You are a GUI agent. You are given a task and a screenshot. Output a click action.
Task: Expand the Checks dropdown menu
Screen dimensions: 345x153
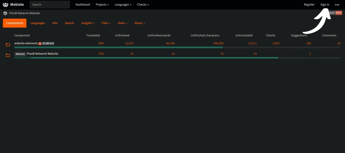(x=143, y=5)
